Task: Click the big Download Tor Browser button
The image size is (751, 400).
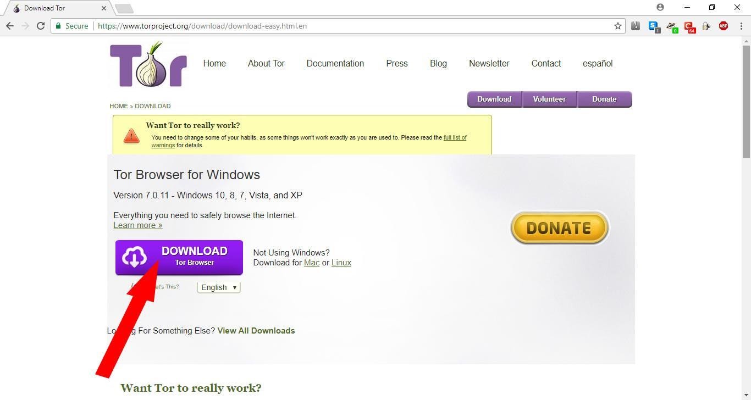Action: click(179, 257)
